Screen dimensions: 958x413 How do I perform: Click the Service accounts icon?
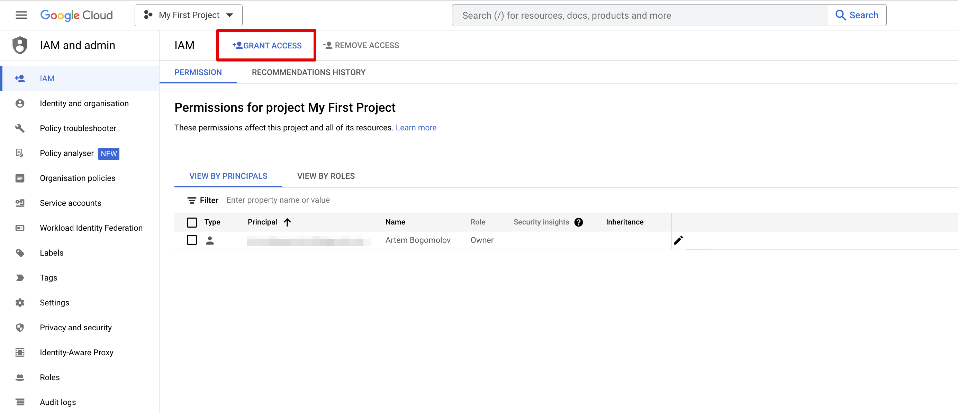pos(20,203)
